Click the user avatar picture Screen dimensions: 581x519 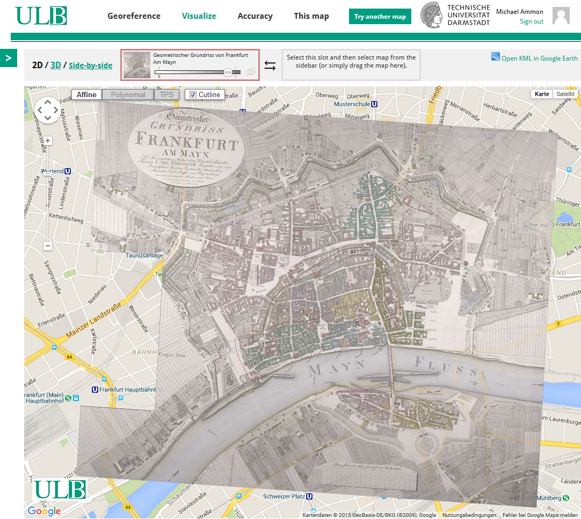point(561,16)
